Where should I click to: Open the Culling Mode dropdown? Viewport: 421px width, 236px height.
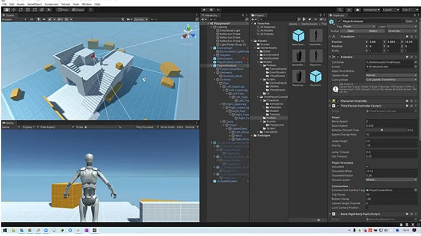(391, 80)
